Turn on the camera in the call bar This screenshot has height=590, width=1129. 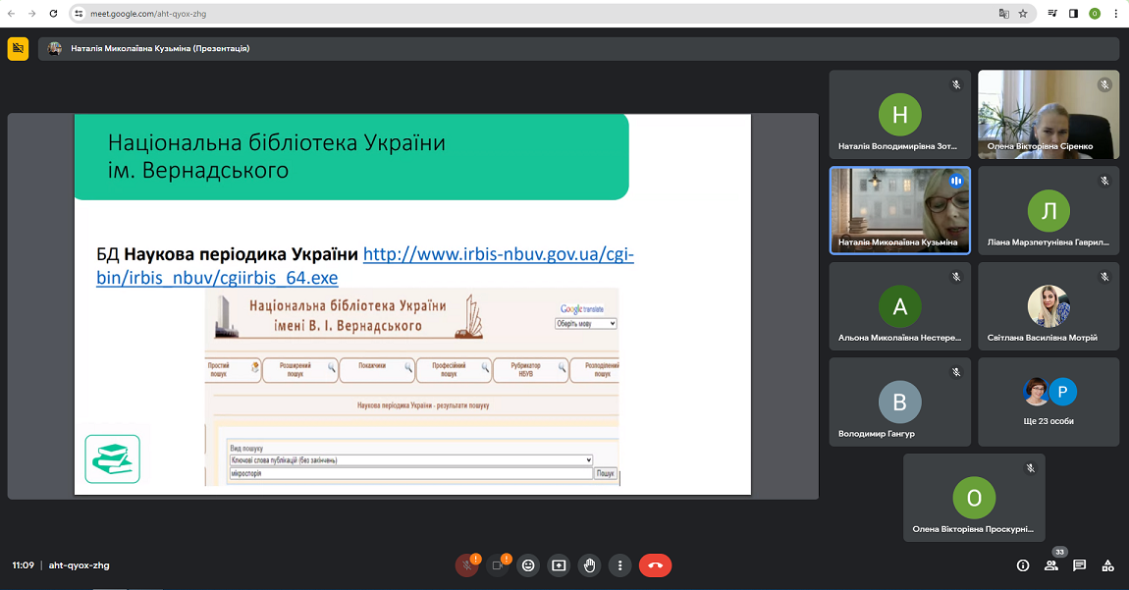(x=498, y=565)
